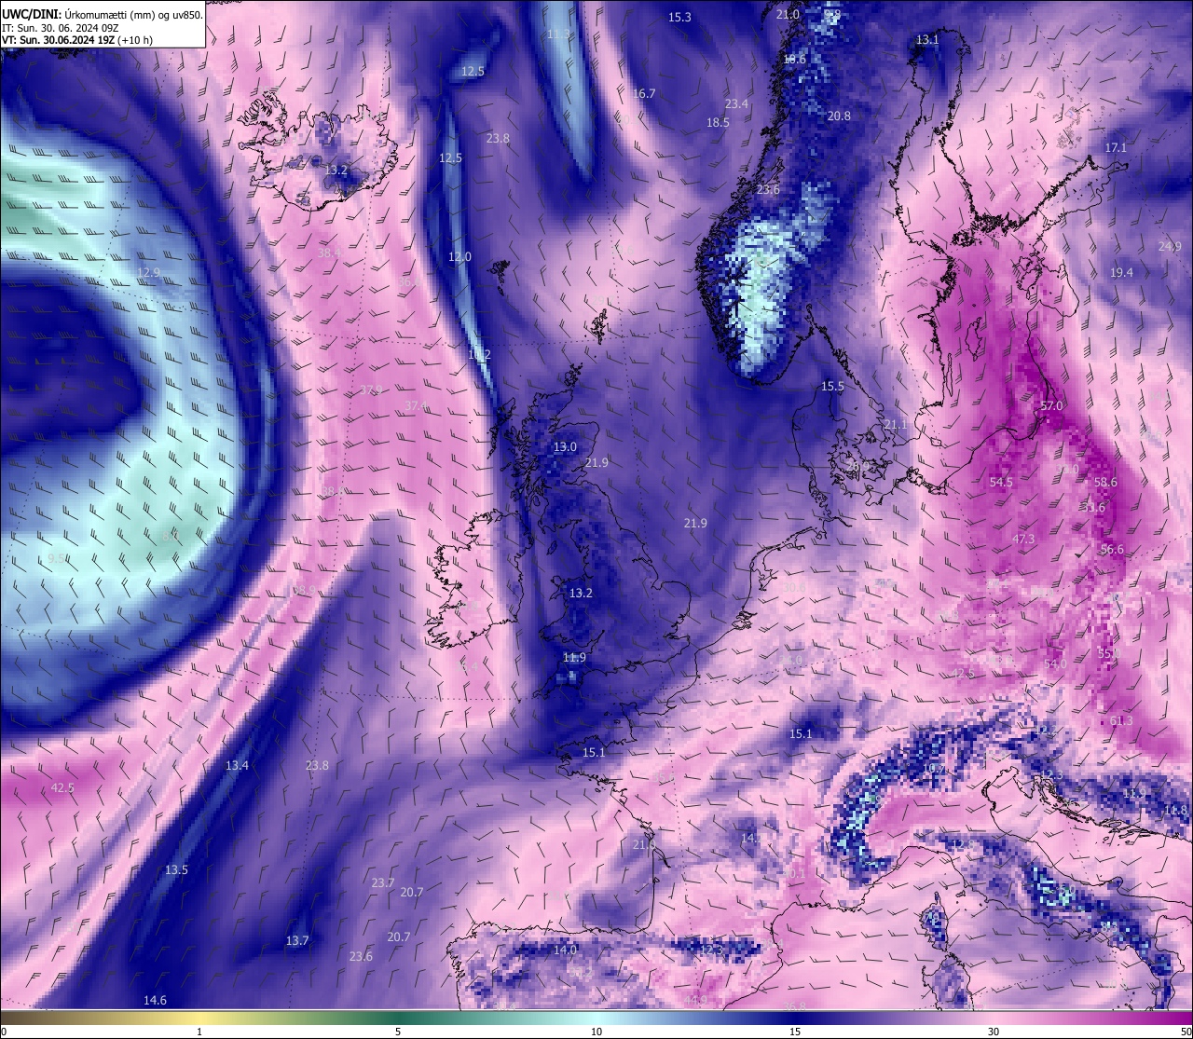Click the 50 tick on the color scale
Image resolution: width=1193 pixels, height=1039 pixels.
(1186, 1032)
